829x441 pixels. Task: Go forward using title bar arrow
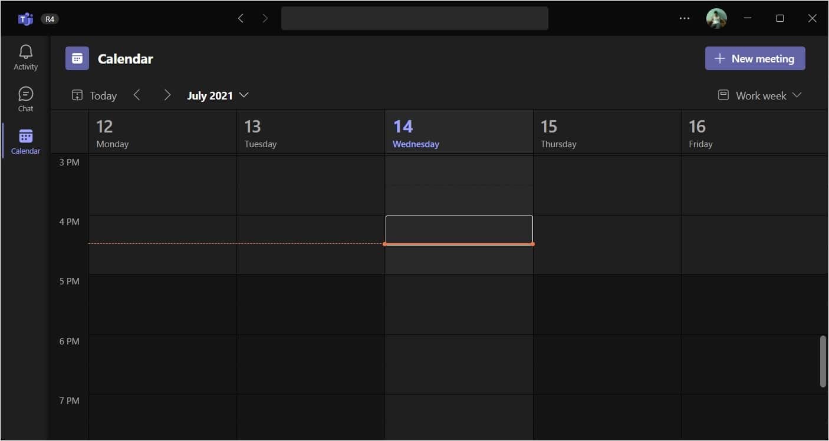[x=265, y=18]
